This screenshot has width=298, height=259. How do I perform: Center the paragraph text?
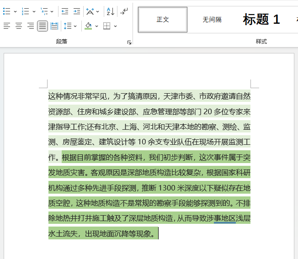coord(19,26)
